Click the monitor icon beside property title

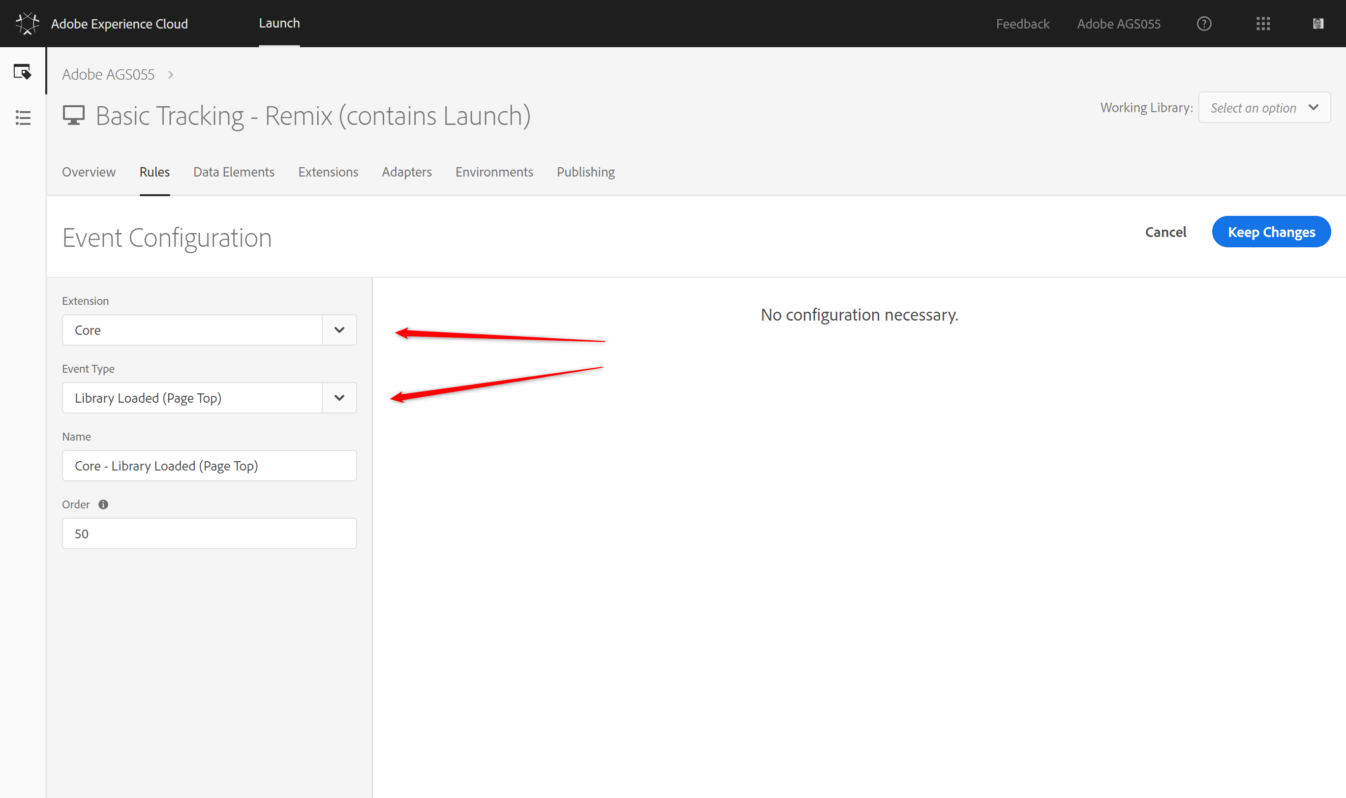(74, 115)
